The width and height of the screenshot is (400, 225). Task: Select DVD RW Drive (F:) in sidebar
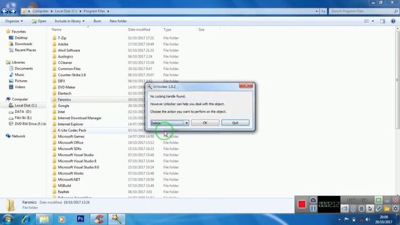pos(30,124)
